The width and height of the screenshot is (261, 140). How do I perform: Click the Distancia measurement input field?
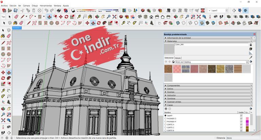click(x=243, y=138)
